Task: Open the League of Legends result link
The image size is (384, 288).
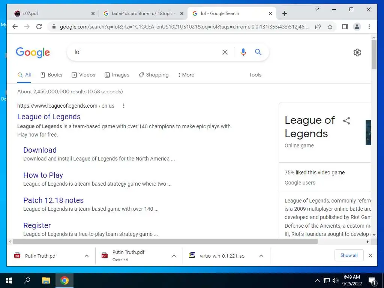Action: tap(49, 117)
